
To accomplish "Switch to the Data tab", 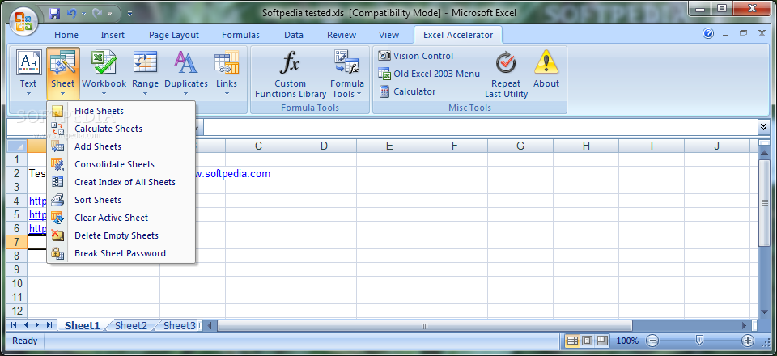I will click(x=293, y=35).
